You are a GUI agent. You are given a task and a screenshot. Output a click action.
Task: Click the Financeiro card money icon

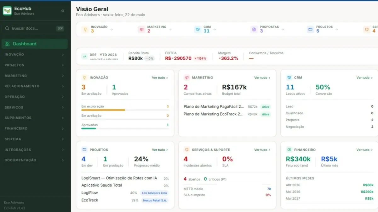point(289,149)
